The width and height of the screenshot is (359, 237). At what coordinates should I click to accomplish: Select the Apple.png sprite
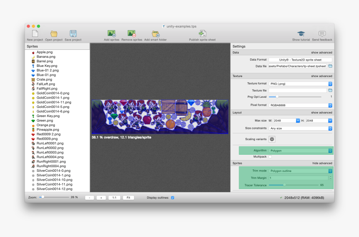[44, 52]
